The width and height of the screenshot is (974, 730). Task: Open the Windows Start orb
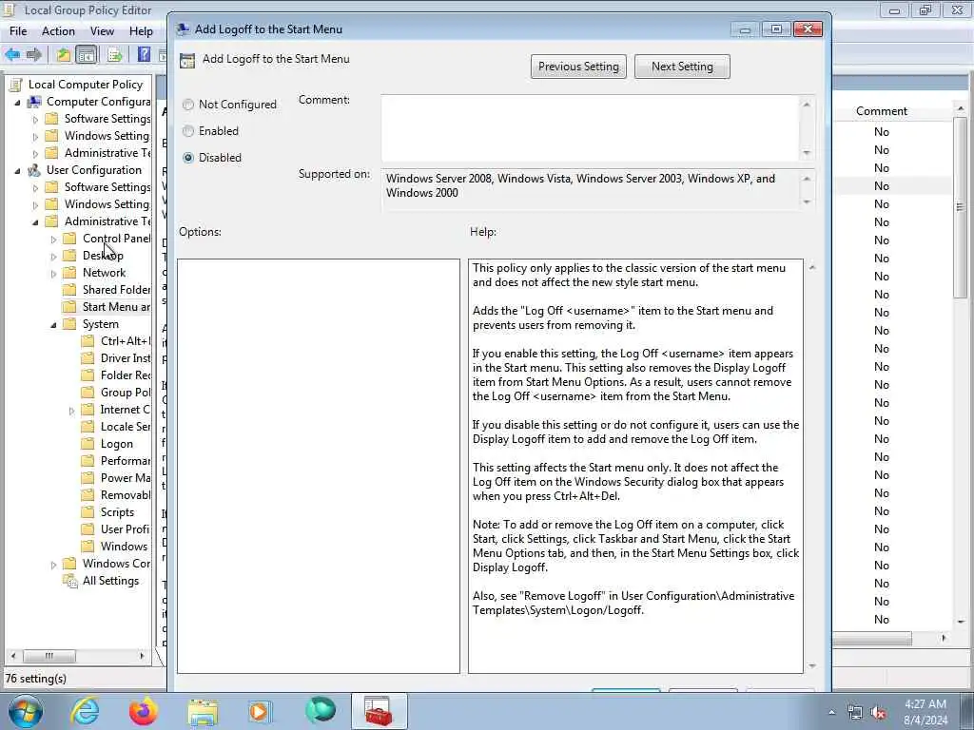click(x=25, y=711)
